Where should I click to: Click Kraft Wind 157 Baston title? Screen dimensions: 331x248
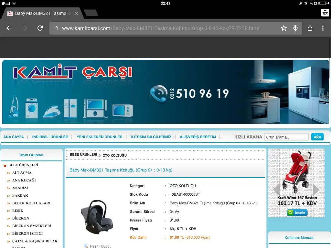click(297, 198)
